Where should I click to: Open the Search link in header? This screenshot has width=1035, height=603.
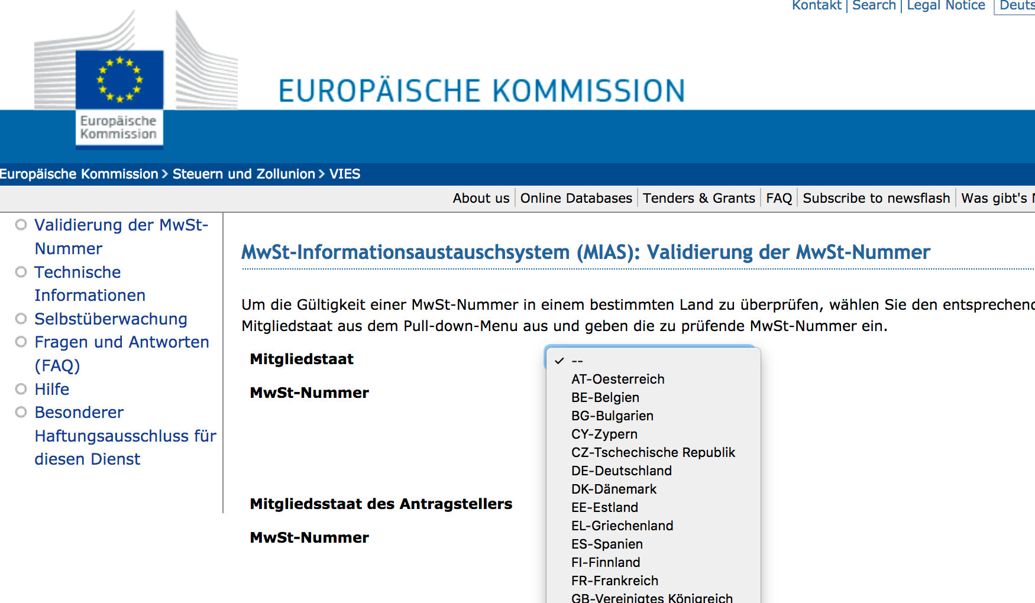point(874,5)
